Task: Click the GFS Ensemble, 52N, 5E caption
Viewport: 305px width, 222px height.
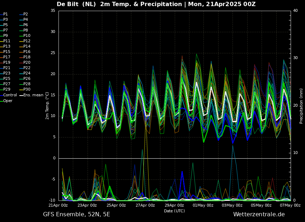Action: 76,214
